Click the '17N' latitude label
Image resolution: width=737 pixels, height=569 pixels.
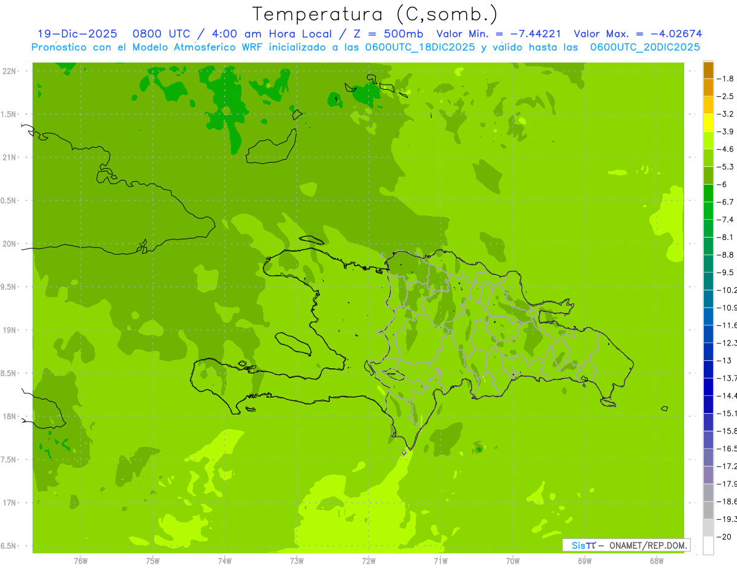coord(10,503)
